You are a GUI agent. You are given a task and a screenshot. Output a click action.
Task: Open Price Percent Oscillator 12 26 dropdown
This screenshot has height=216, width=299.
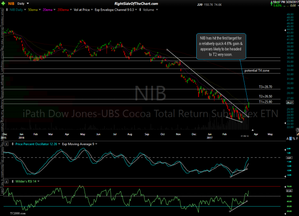click(59, 144)
